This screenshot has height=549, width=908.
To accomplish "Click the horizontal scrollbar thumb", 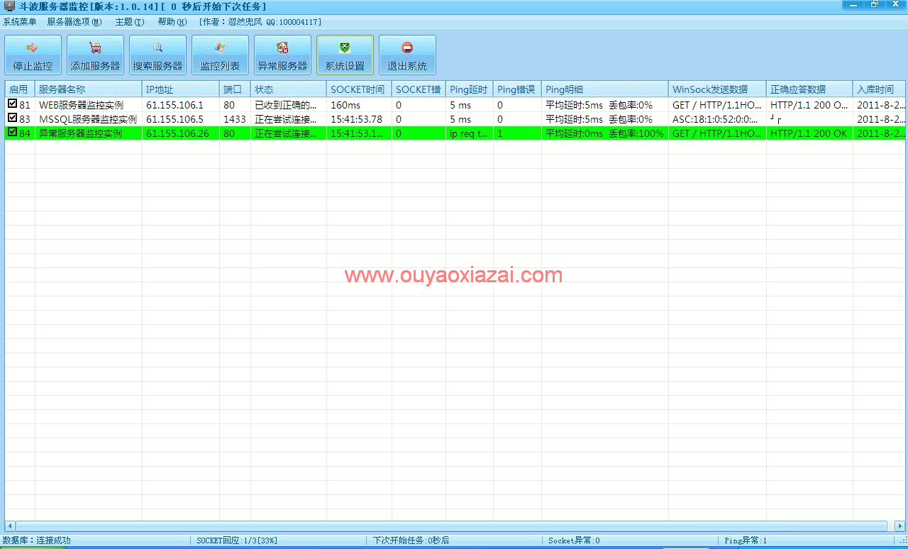I will click(x=451, y=526).
